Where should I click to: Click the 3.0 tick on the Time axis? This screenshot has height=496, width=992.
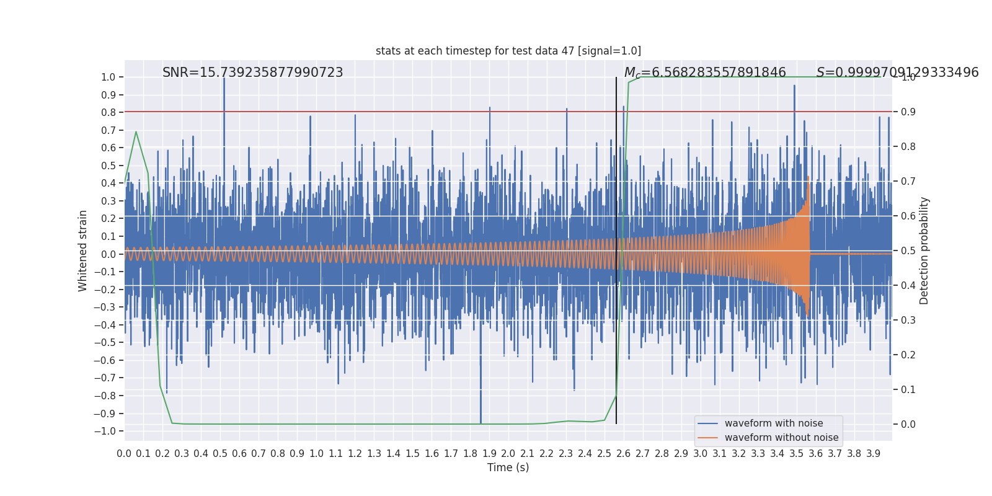[701, 454]
